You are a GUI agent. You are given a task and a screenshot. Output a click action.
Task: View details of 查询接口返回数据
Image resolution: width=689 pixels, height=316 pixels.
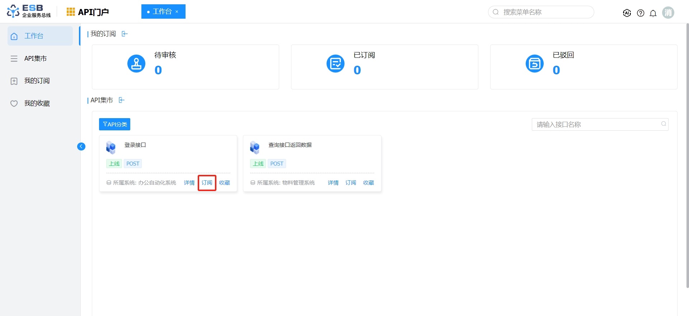point(333,183)
